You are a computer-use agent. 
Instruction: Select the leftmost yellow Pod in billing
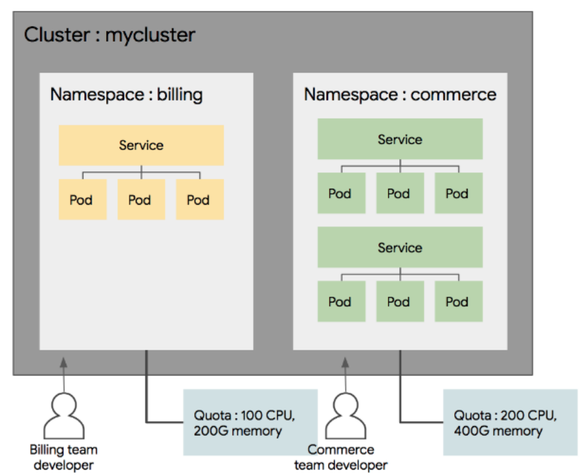(x=82, y=199)
